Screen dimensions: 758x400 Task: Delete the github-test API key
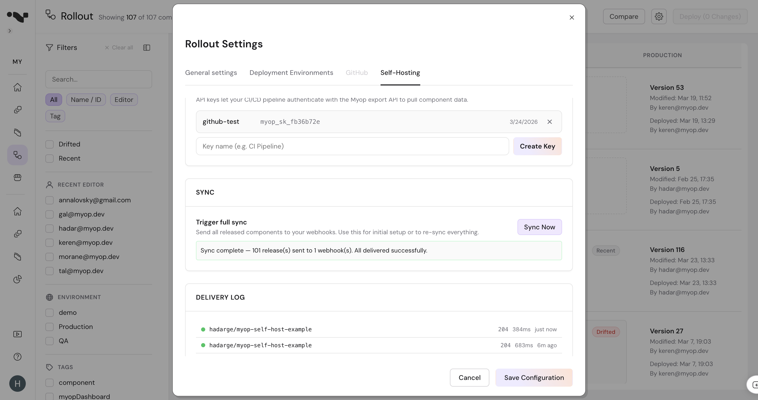(x=549, y=121)
